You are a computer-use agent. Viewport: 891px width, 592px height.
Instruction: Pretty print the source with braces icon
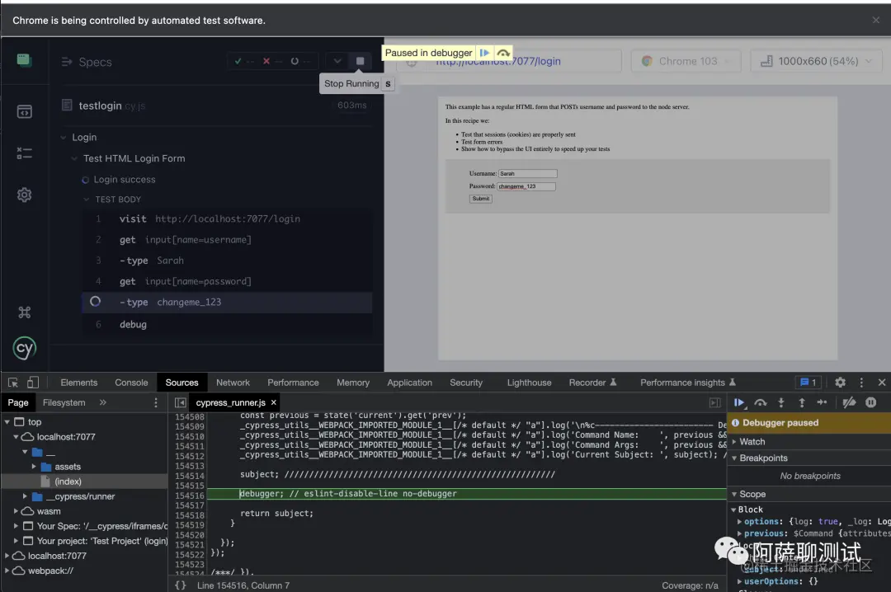coord(180,585)
